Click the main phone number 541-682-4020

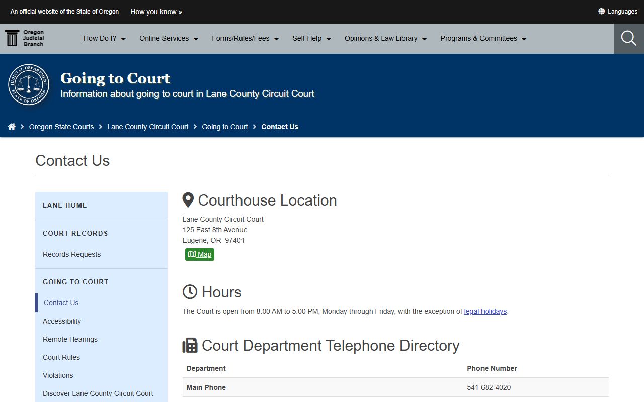pos(489,387)
